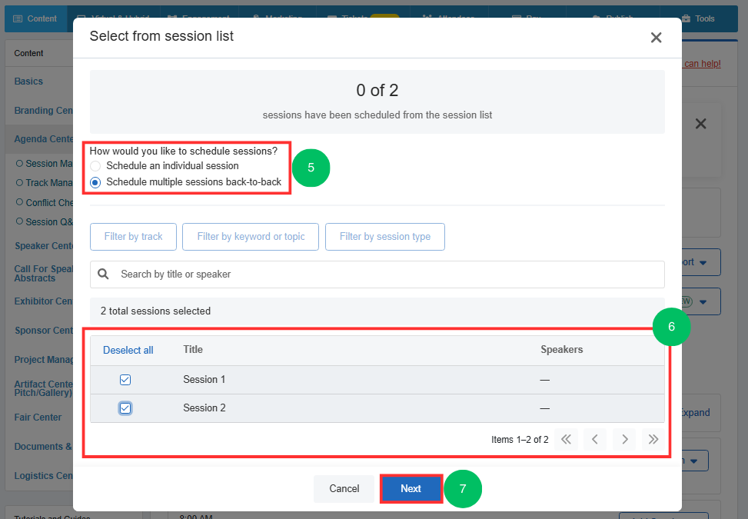Close the session list dialog

point(656,38)
